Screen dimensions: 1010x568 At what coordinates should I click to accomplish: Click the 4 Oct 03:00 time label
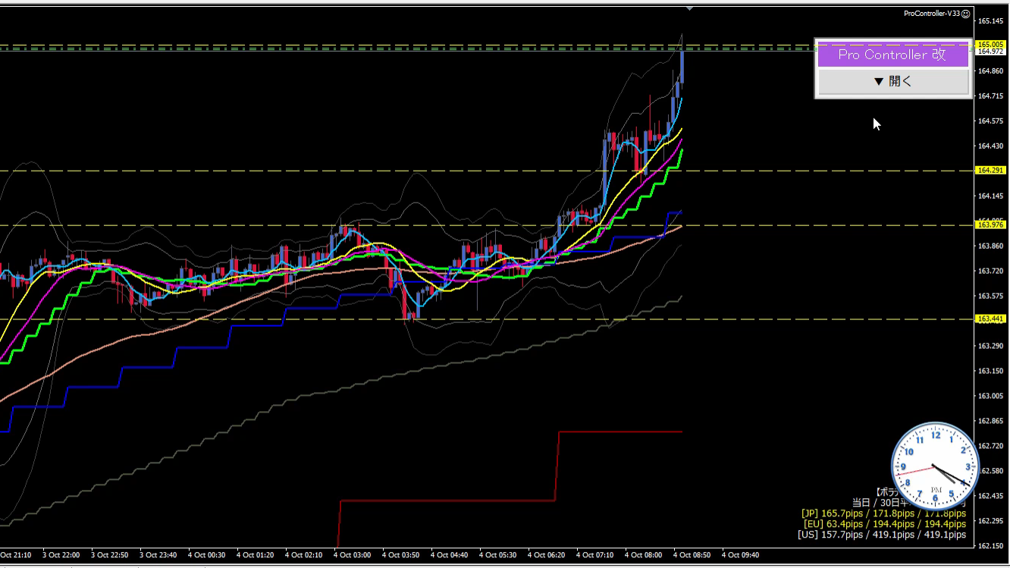click(353, 555)
